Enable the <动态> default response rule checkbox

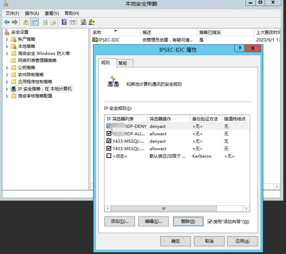(x=109, y=156)
